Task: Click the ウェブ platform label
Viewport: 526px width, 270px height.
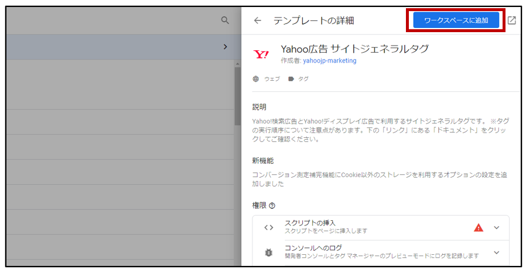Action: [272, 79]
